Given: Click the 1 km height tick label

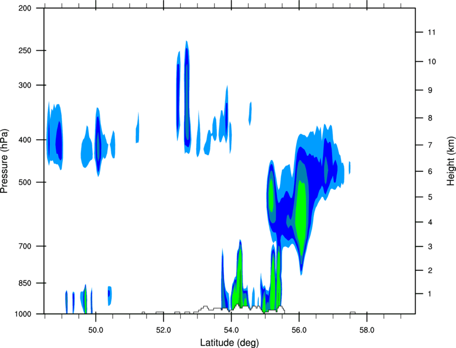Looking at the screenshot, I should tap(430, 294).
